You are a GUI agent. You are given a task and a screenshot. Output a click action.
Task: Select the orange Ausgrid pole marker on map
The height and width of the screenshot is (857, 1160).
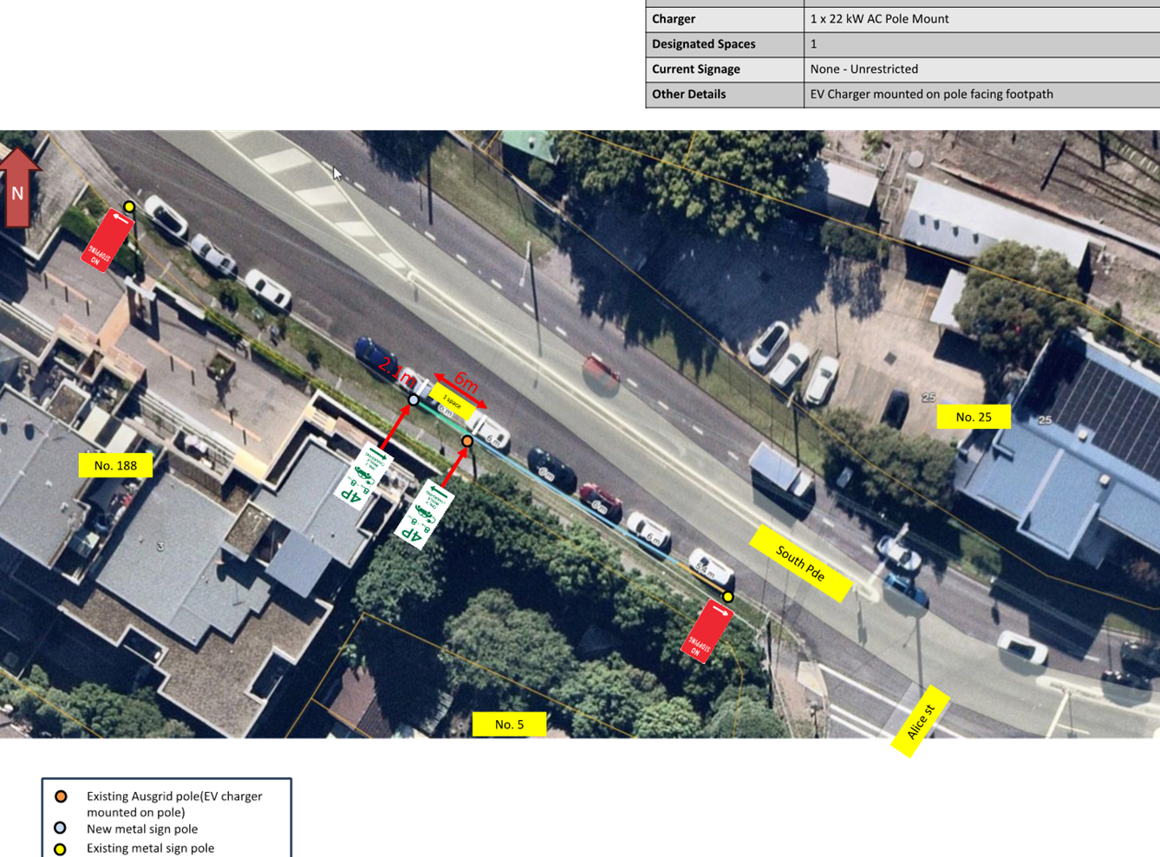point(467,441)
